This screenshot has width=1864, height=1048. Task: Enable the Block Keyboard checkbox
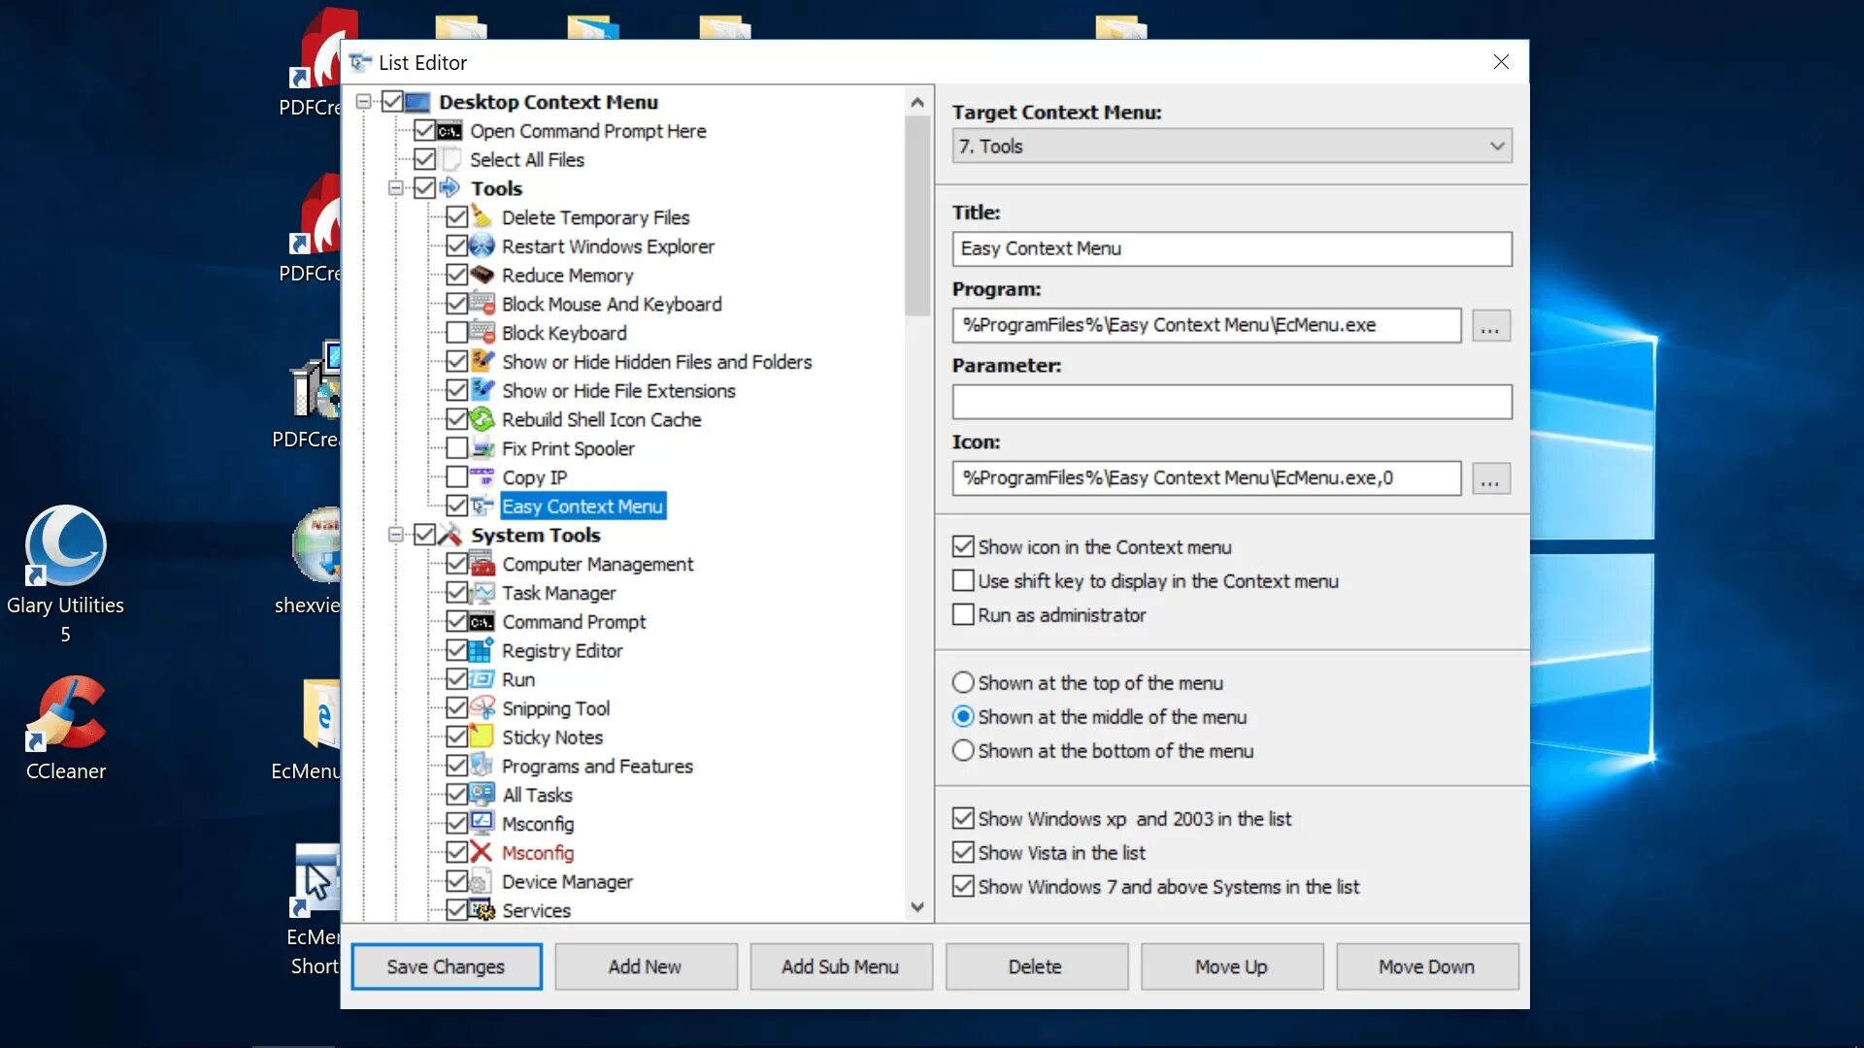[x=456, y=333]
